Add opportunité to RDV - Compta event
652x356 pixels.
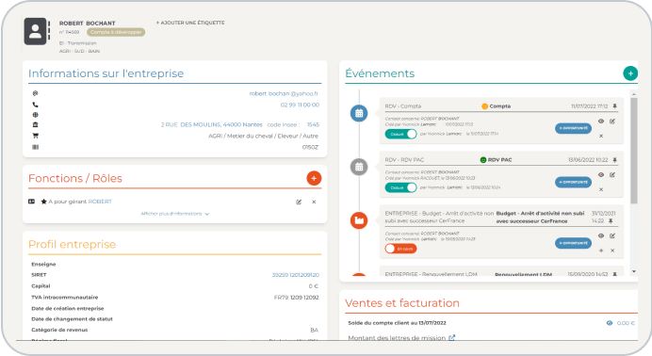(573, 128)
